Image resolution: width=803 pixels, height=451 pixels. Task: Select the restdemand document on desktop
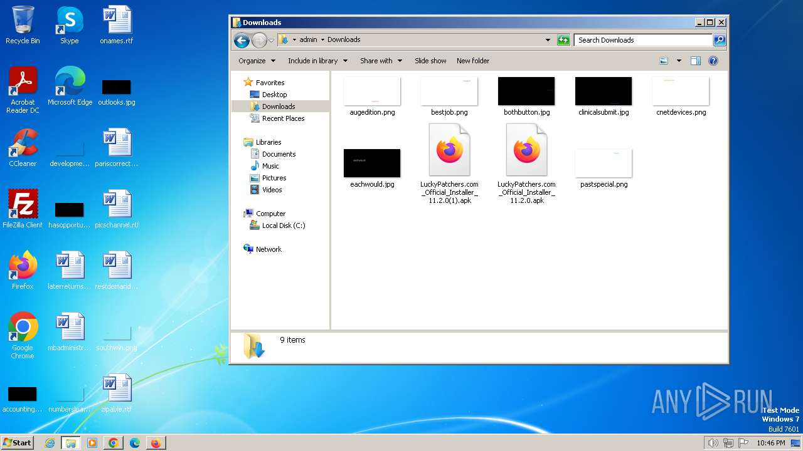[117, 271]
